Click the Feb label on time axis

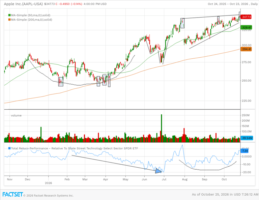tap(67, 179)
